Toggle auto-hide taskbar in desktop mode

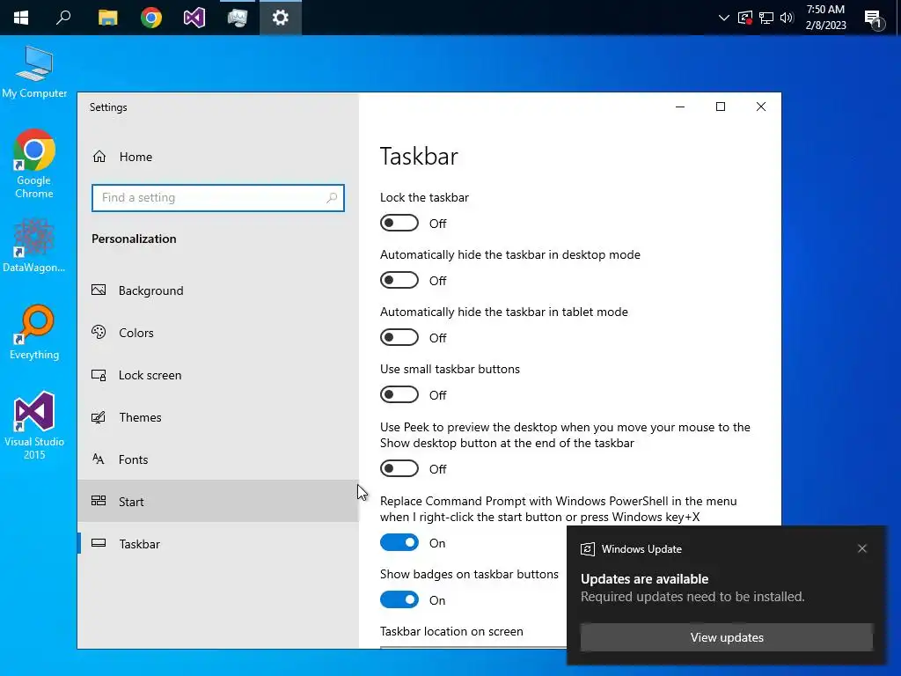point(399,280)
